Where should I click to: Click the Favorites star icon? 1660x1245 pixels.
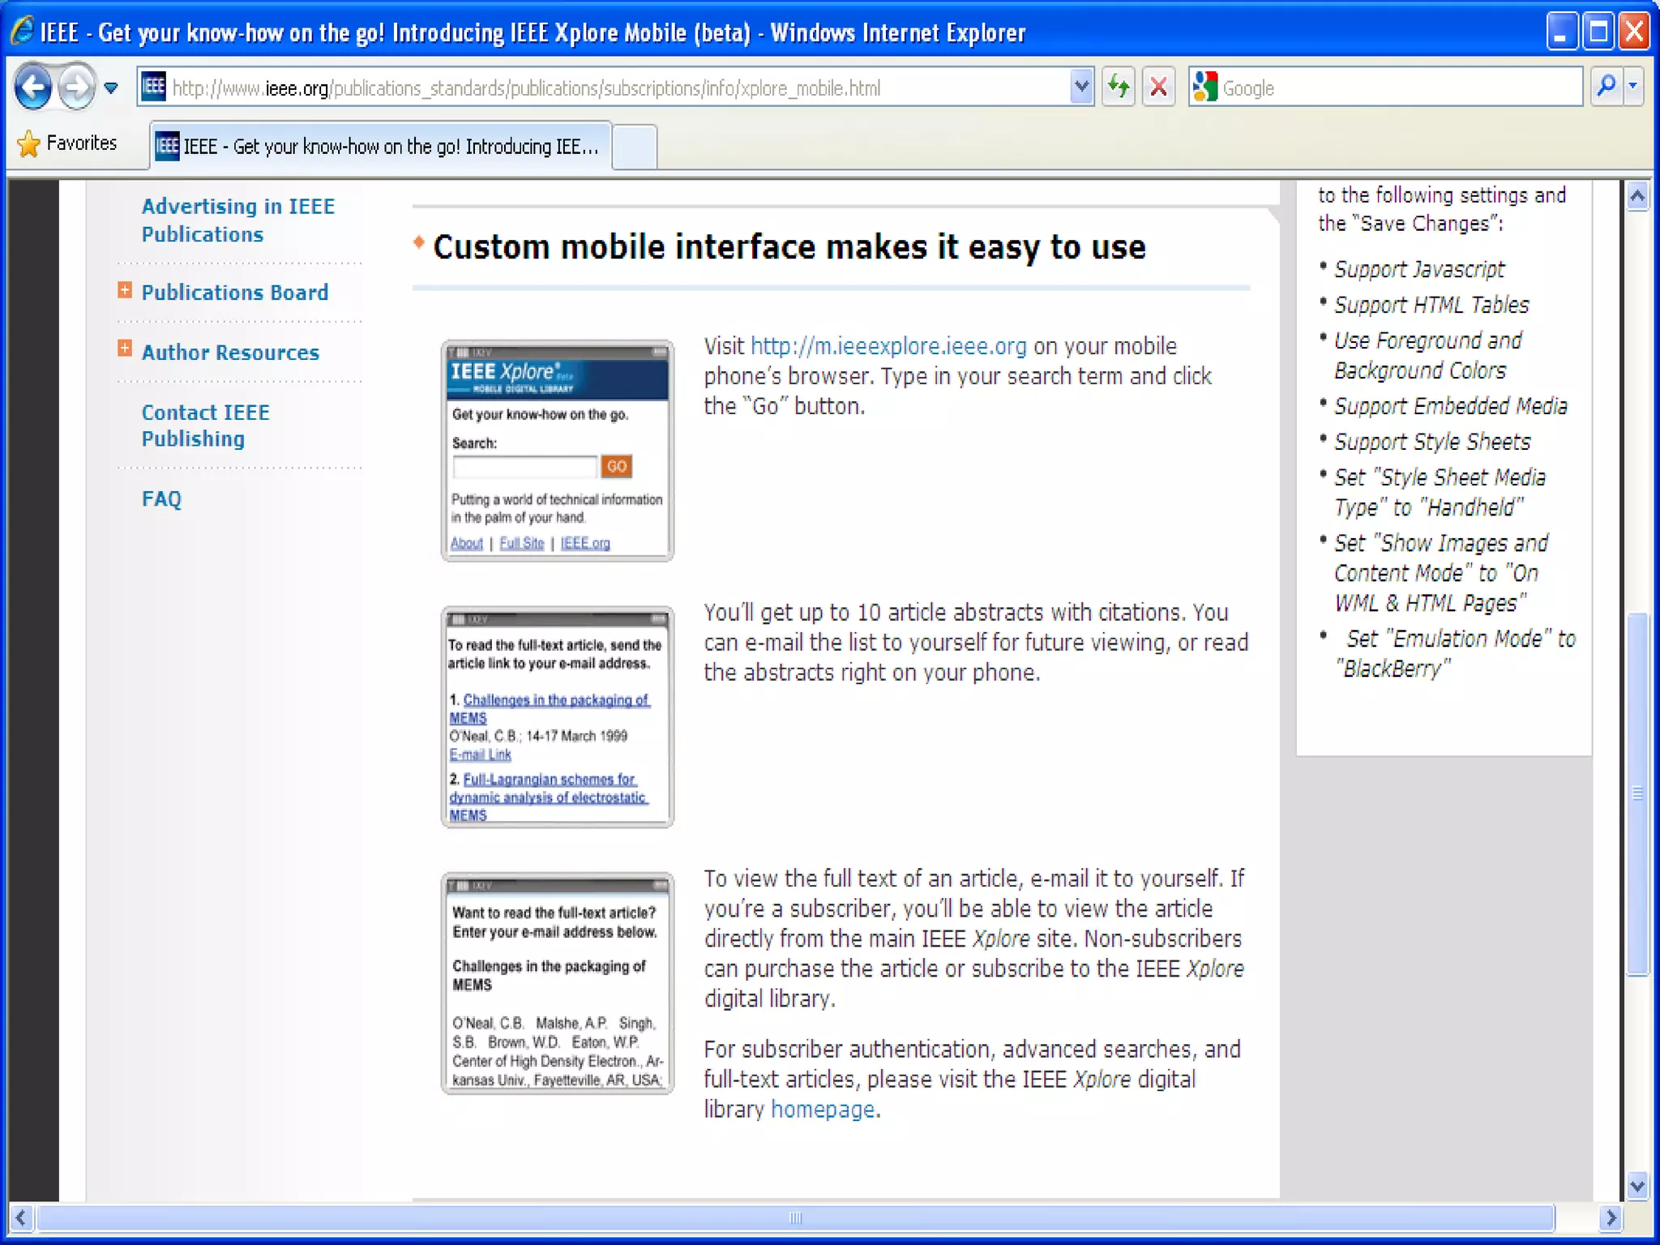pos(28,143)
